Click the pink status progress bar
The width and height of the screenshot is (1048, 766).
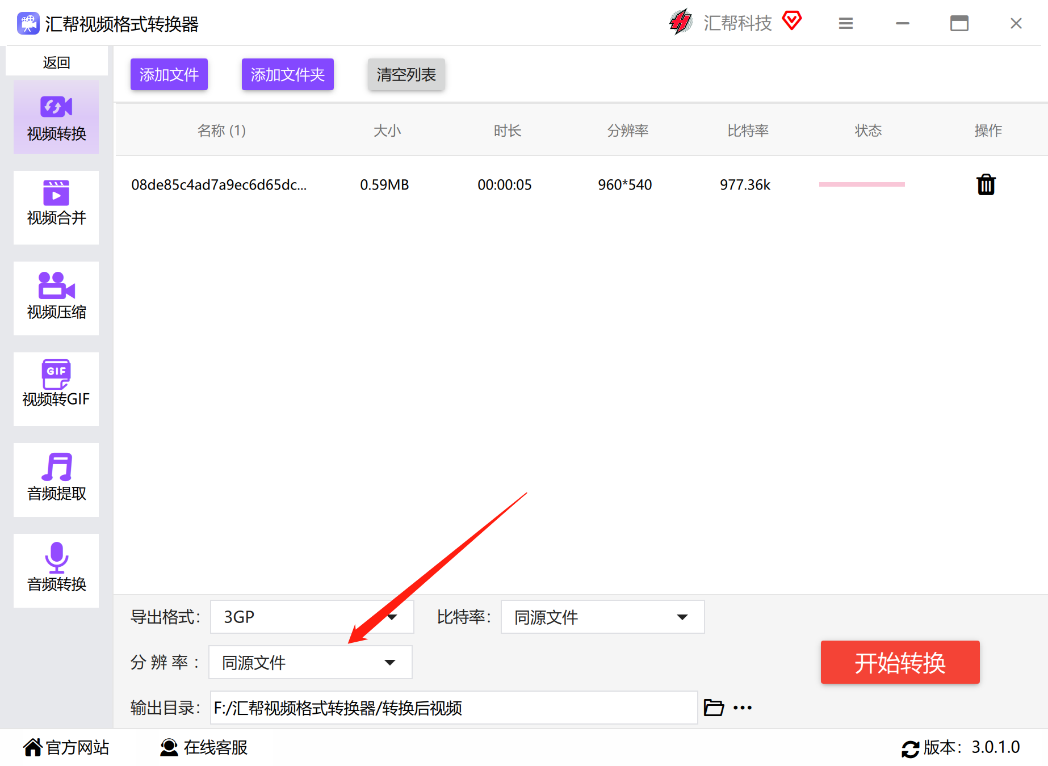coord(862,184)
